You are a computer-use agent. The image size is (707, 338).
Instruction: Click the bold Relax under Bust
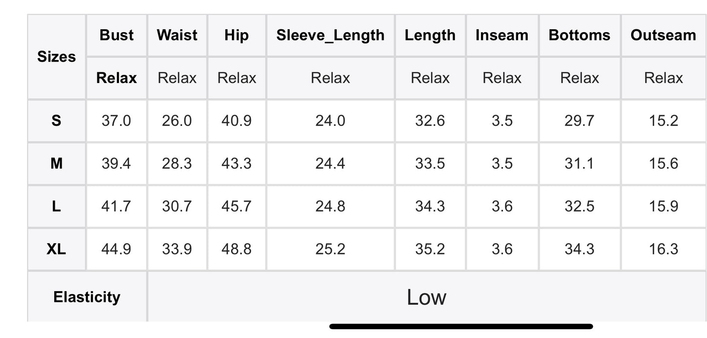[116, 78]
